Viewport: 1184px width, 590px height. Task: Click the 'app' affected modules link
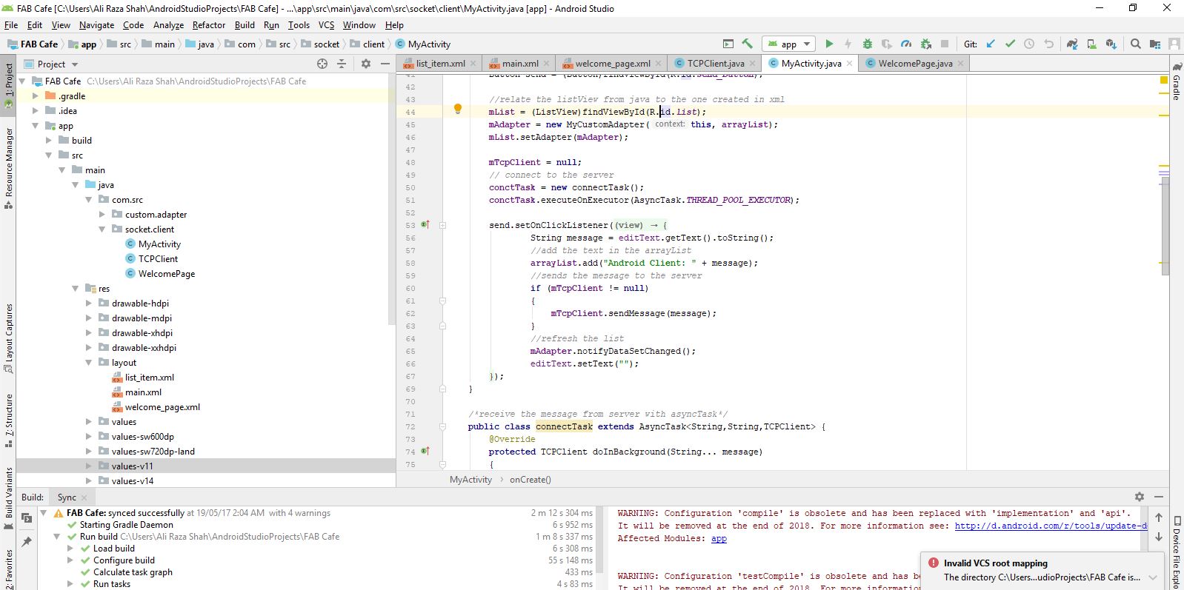click(719, 539)
